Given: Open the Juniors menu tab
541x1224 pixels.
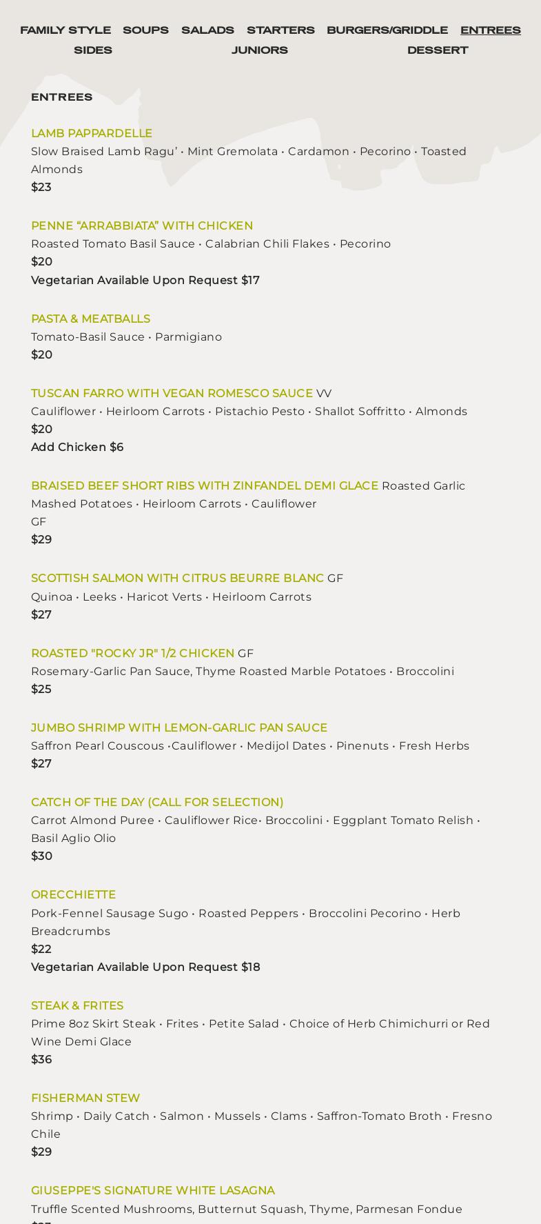Looking at the screenshot, I should click(260, 50).
